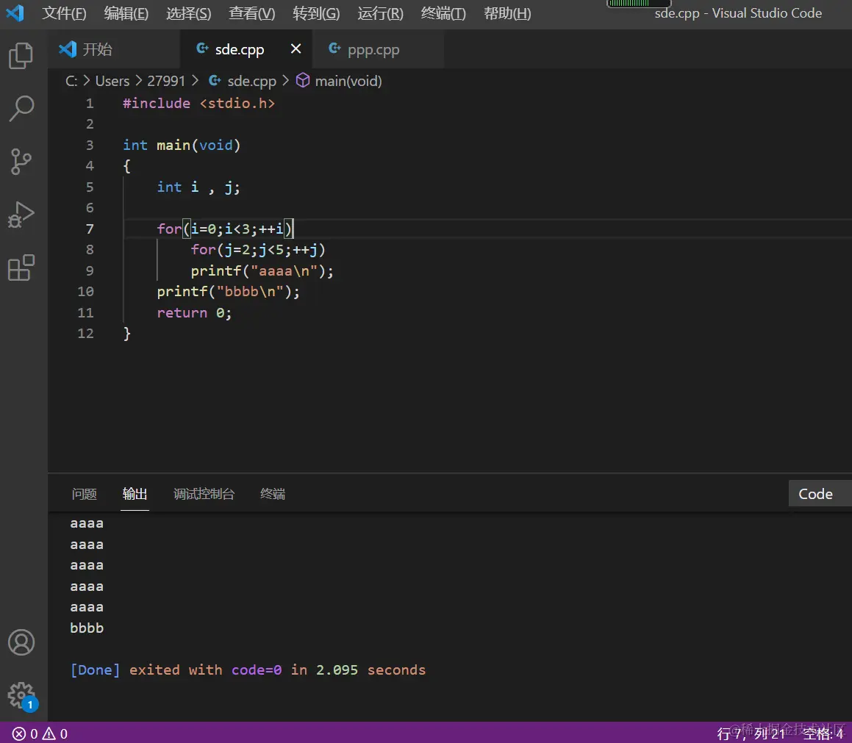Select the 输出 panel tab

(135, 494)
